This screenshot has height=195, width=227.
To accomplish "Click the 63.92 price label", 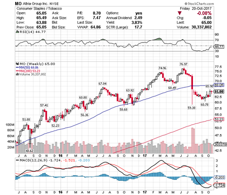I will point(130,90).
